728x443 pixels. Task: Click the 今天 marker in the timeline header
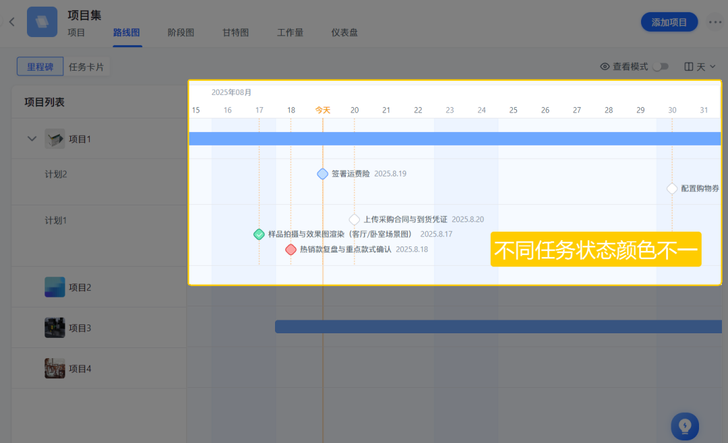[323, 109]
